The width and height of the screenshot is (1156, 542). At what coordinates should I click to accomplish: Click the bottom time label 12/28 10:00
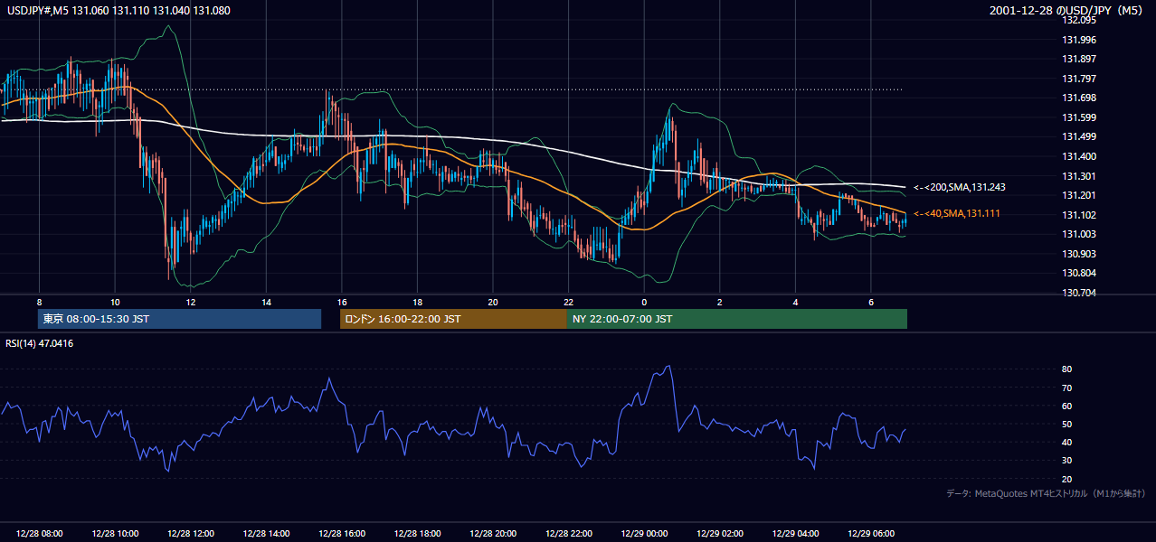point(115,534)
